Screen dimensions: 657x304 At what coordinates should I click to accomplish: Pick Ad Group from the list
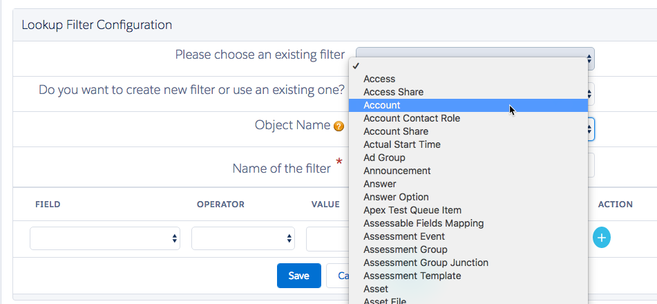coord(384,158)
